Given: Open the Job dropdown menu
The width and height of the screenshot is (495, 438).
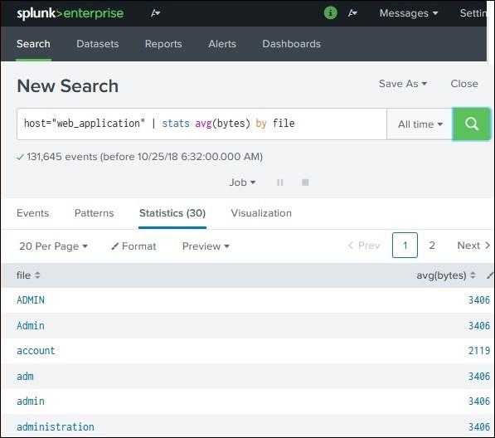Looking at the screenshot, I should click(x=242, y=182).
